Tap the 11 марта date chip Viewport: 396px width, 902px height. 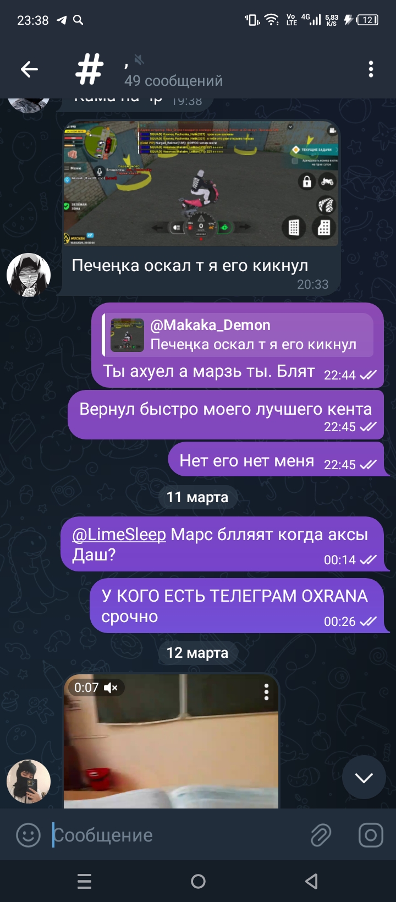tap(197, 497)
